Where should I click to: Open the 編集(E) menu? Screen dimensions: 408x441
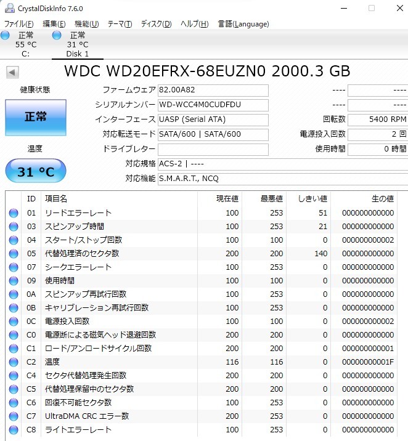coord(54,24)
